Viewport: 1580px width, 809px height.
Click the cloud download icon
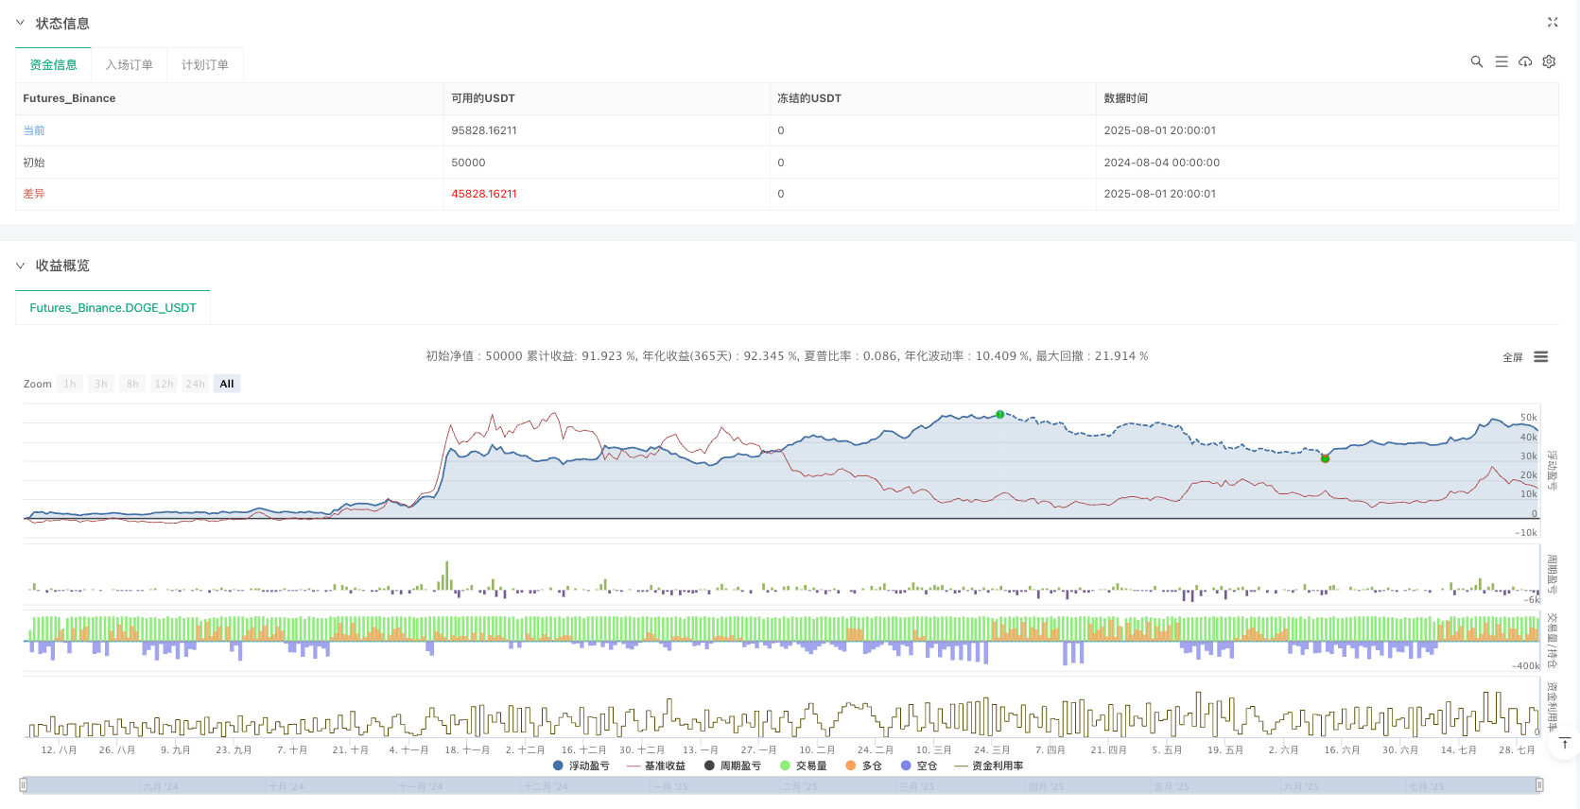point(1525,61)
